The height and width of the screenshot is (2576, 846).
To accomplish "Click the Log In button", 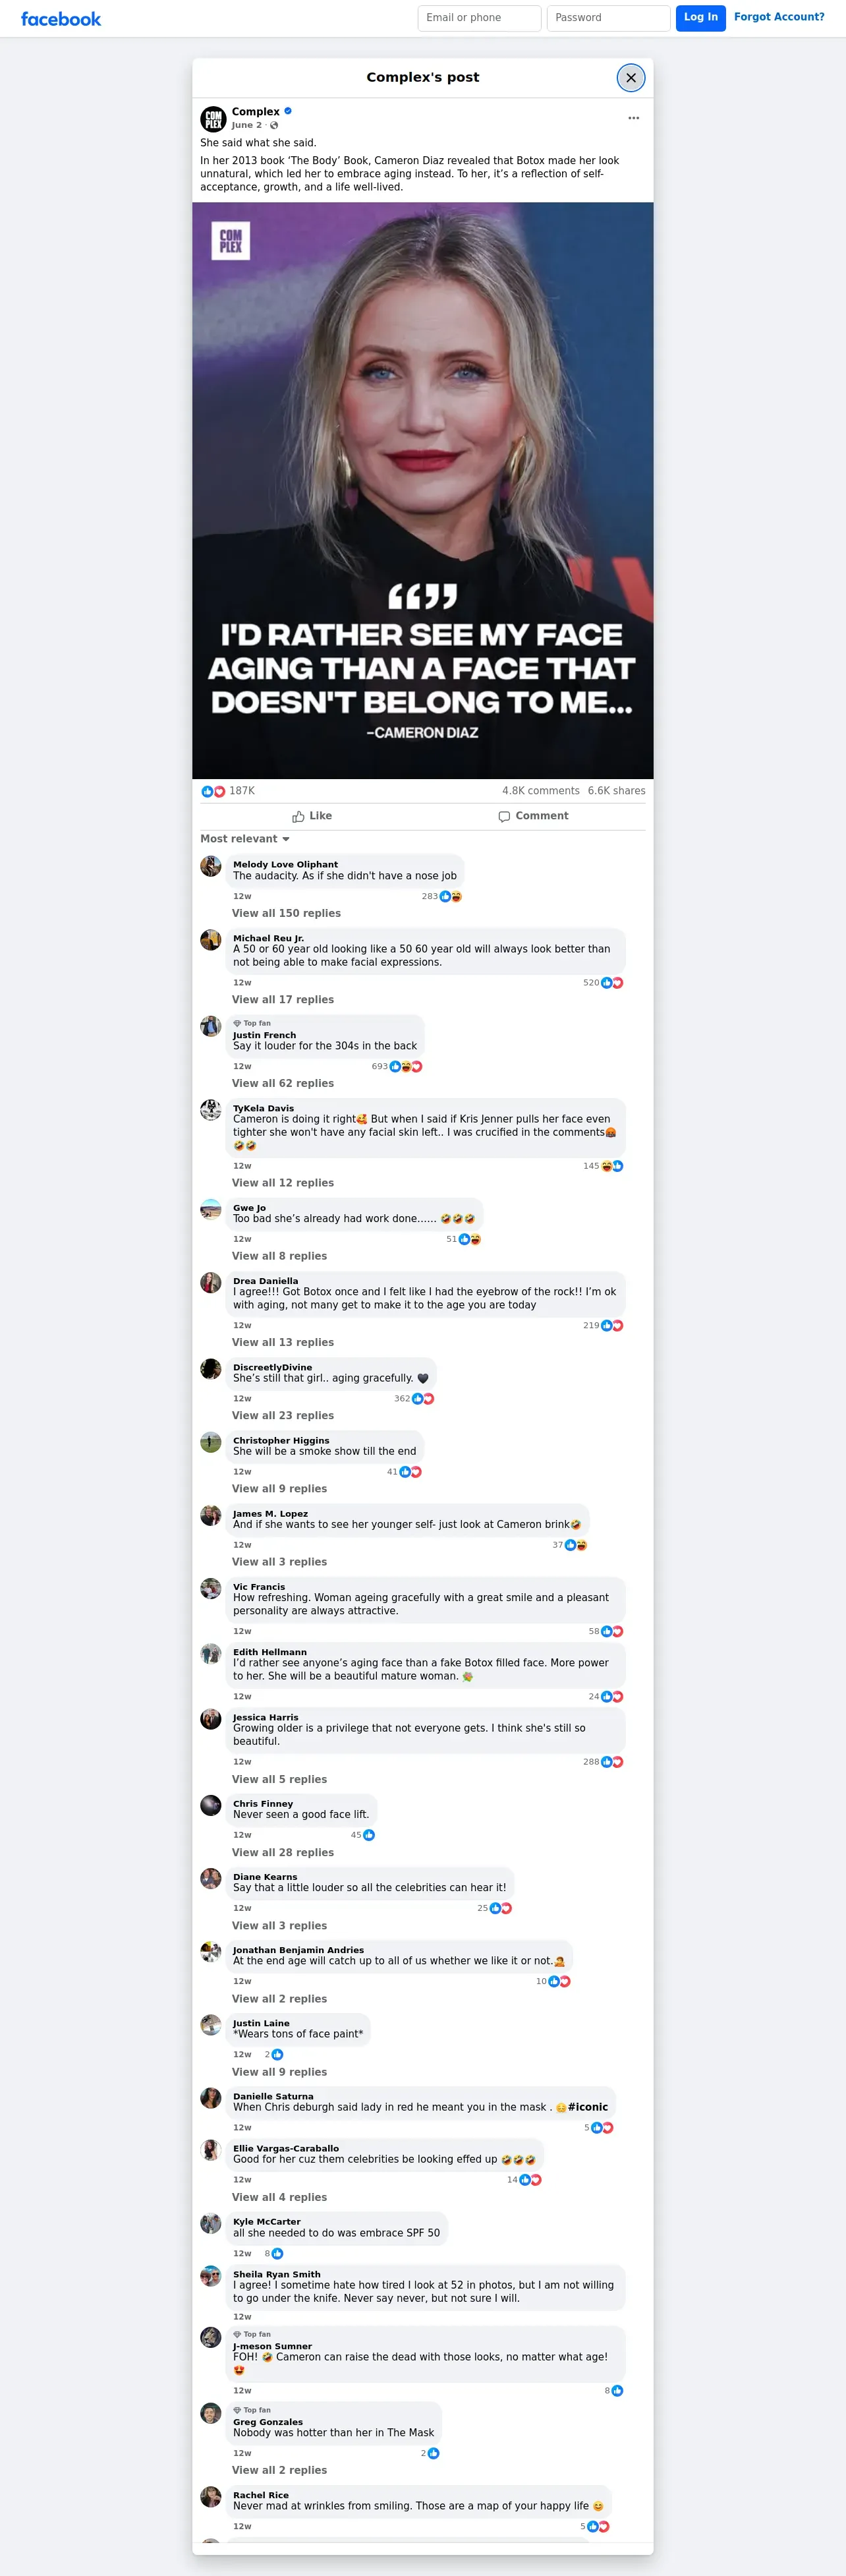I will [x=701, y=18].
